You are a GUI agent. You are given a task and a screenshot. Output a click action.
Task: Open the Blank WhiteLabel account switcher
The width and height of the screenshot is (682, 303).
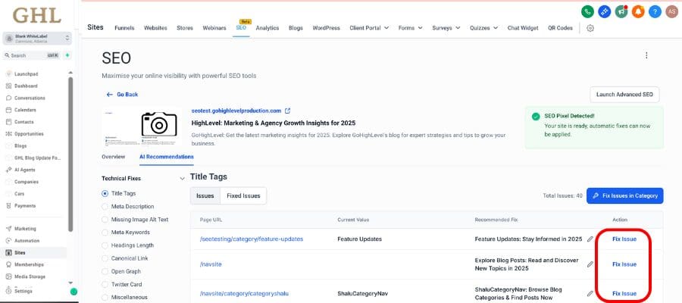click(x=37, y=39)
